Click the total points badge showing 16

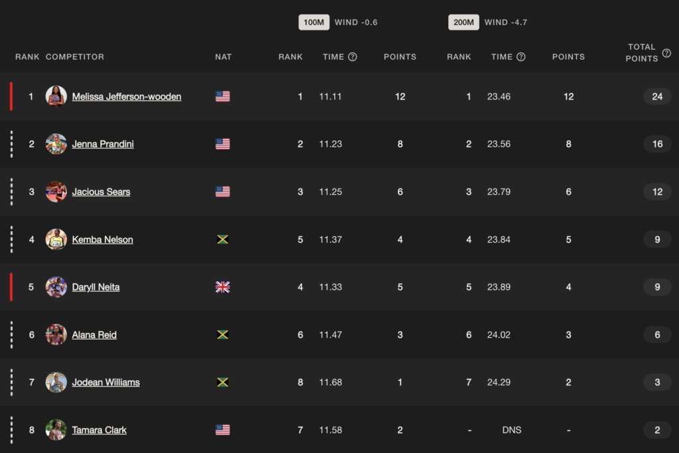(657, 144)
